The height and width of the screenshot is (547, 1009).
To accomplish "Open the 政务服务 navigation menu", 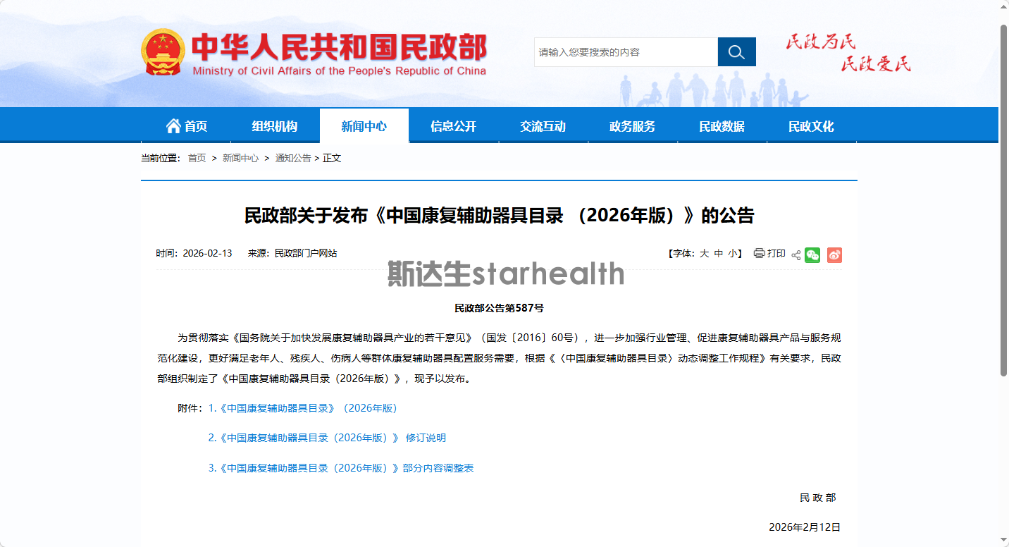I will coord(632,126).
